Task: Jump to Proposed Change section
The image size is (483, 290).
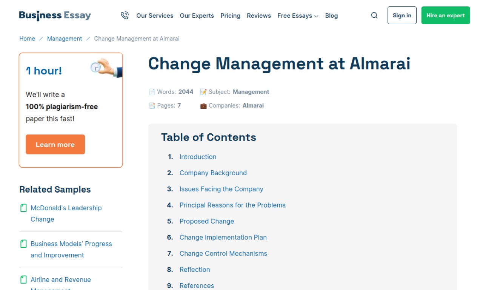Action: [x=207, y=221]
